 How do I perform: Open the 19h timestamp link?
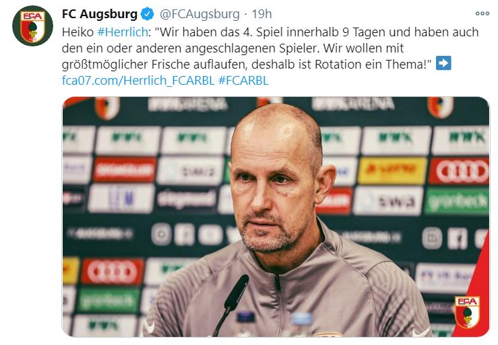click(x=261, y=14)
